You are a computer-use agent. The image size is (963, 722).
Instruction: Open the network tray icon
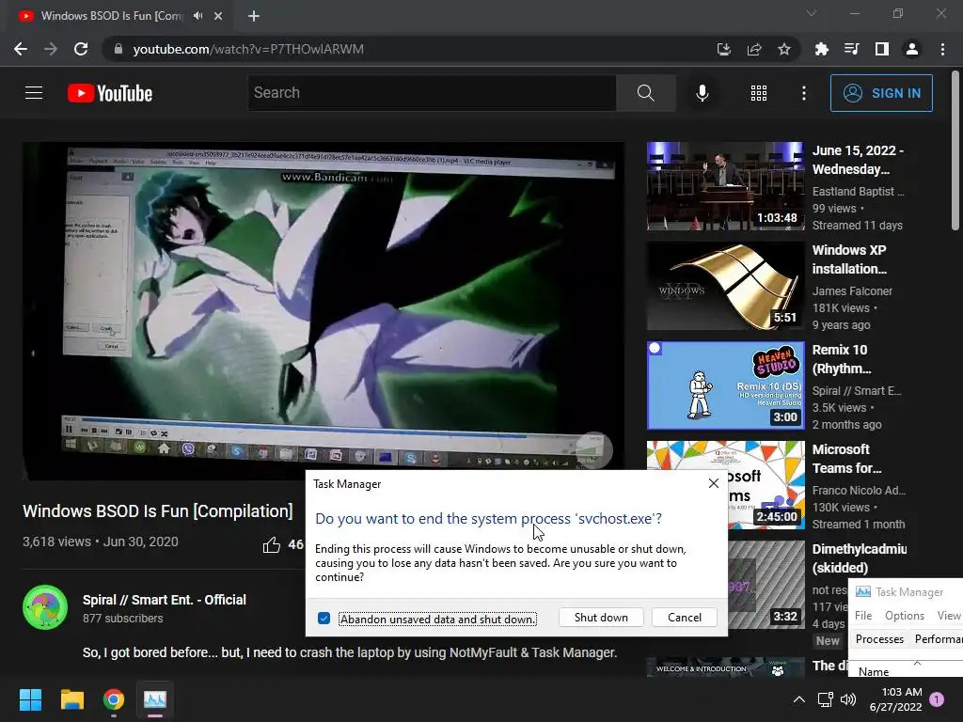point(826,699)
